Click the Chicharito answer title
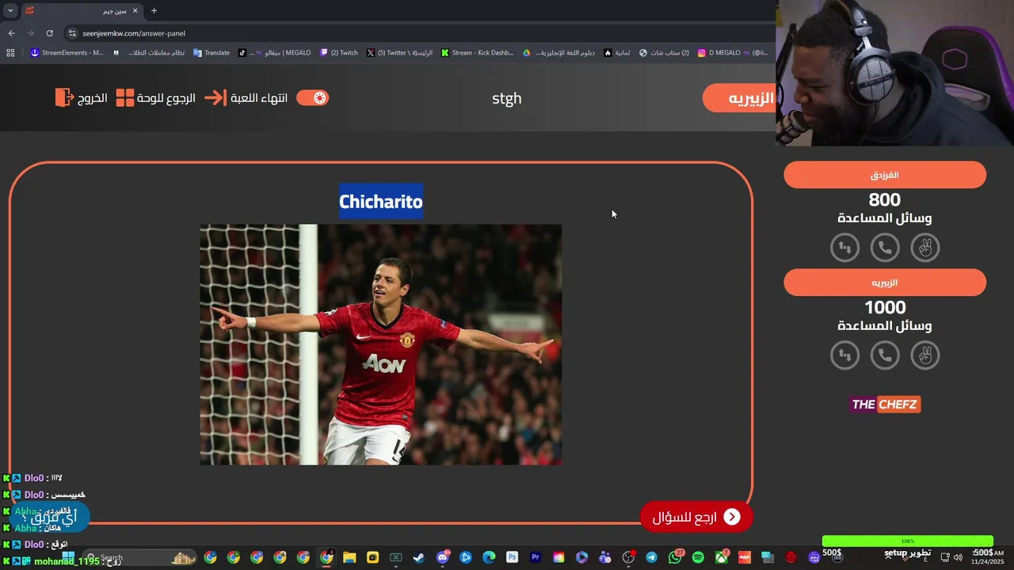Image resolution: width=1014 pixels, height=570 pixels. (381, 202)
